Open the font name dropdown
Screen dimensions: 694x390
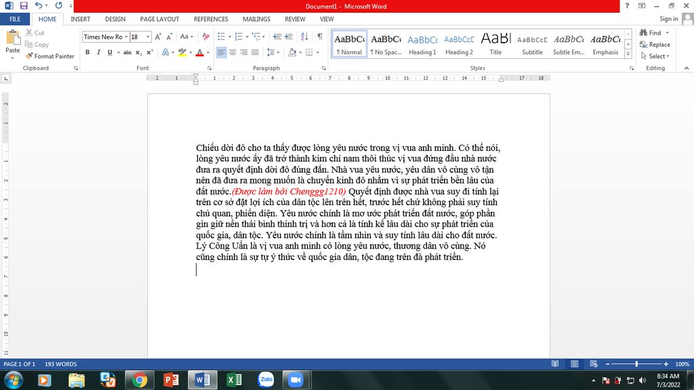(126, 37)
